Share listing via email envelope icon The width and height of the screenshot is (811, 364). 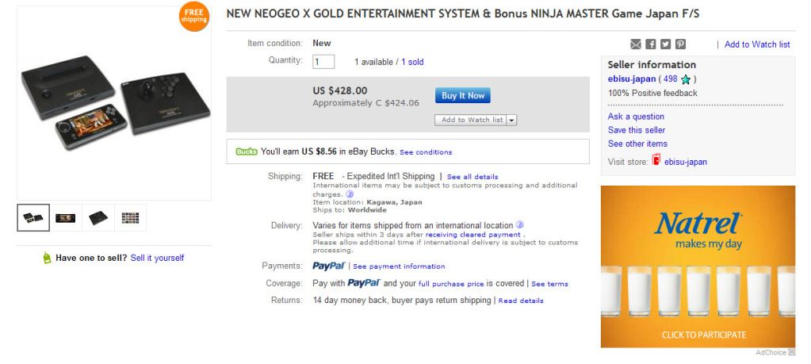click(636, 44)
